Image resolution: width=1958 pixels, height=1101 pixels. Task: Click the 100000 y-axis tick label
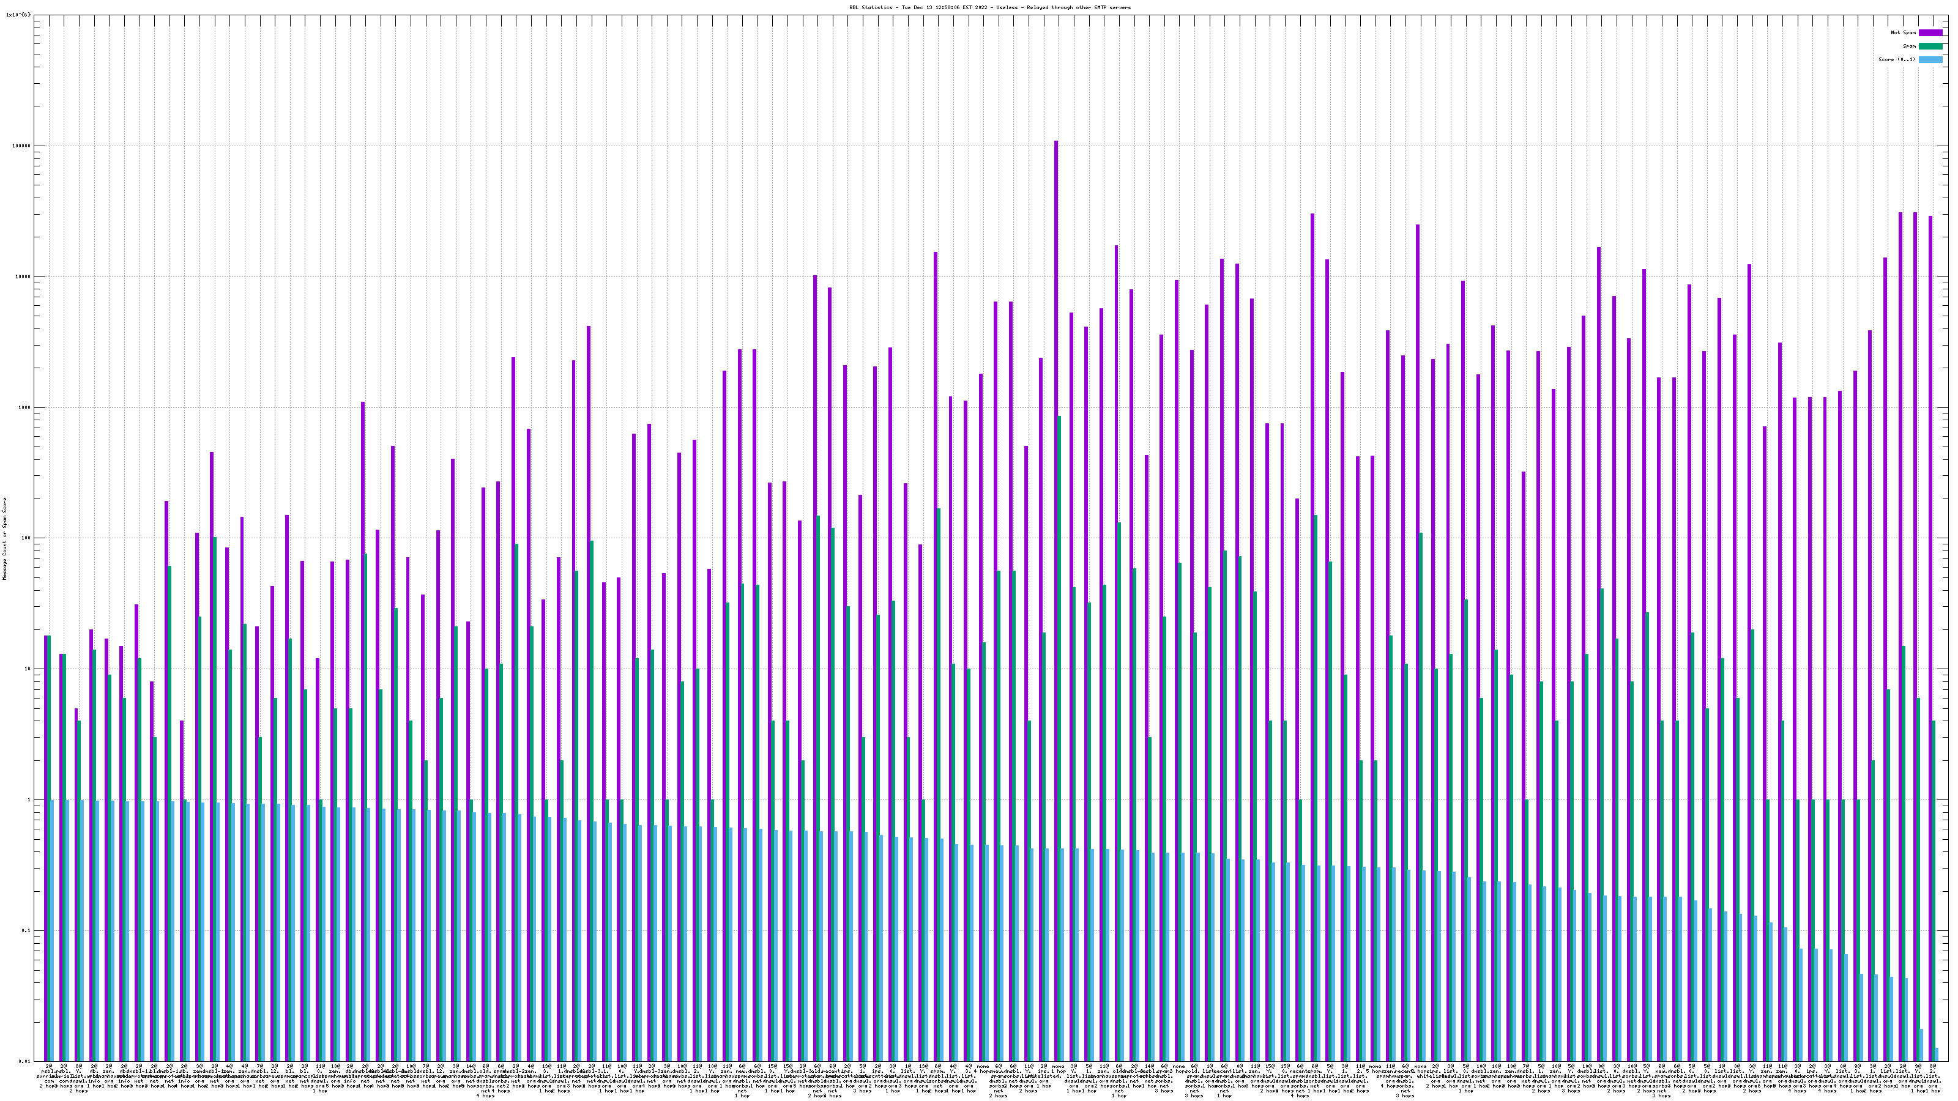pos(21,146)
